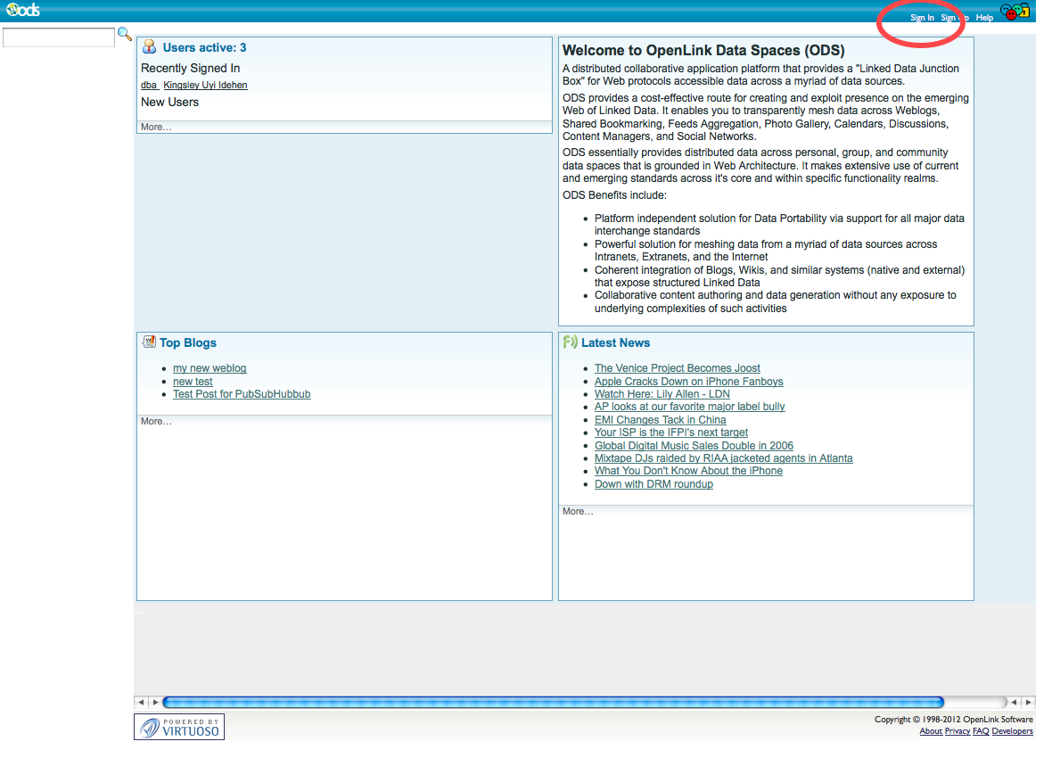
Task: Open 'The Venice Project Becomes Joost' article
Action: pyautogui.click(x=677, y=368)
